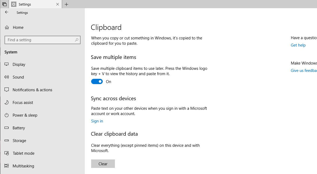Select the Sound speaker icon
Screen dimensions: 317x174
click(x=7, y=77)
